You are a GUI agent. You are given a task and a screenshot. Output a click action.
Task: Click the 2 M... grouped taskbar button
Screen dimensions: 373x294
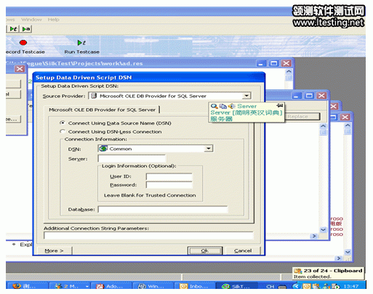tap(70, 286)
